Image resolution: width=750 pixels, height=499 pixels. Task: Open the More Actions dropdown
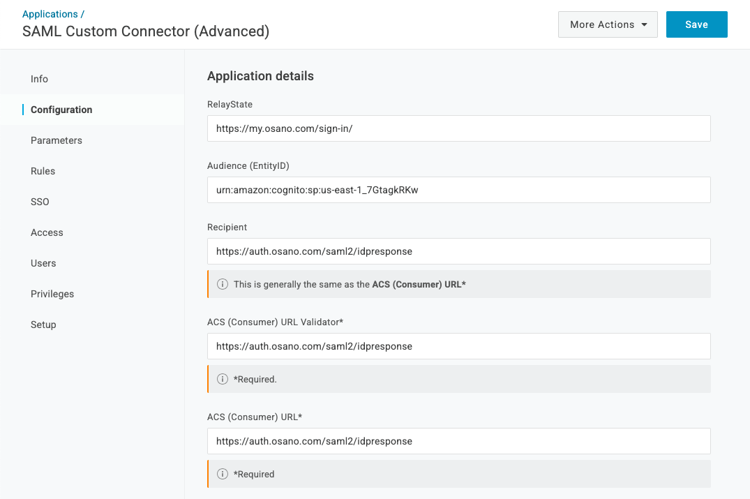coord(608,24)
